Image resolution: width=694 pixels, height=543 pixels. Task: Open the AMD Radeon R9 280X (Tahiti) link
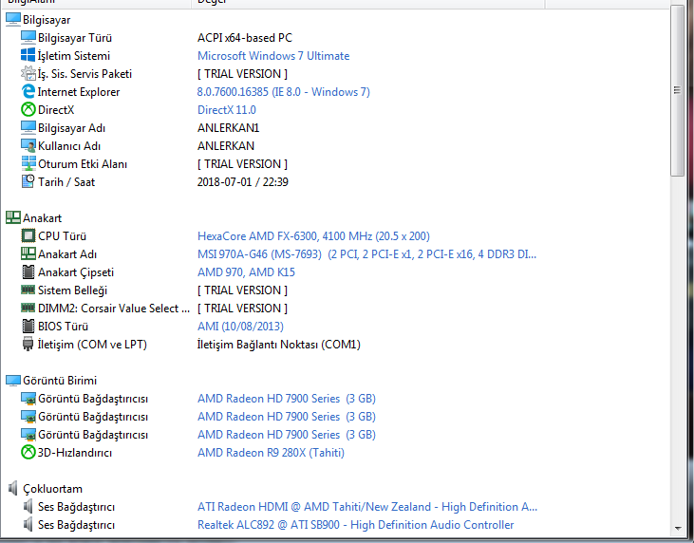tap(271, 452)
